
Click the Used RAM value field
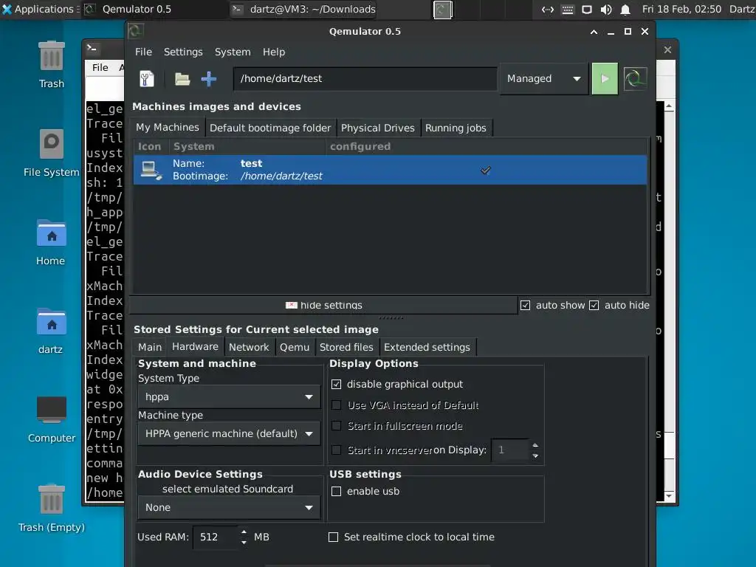coord(216,537)
